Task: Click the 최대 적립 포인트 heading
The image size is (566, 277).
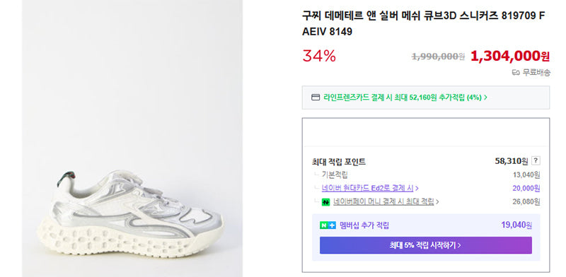Action: [x=339, y=162]
